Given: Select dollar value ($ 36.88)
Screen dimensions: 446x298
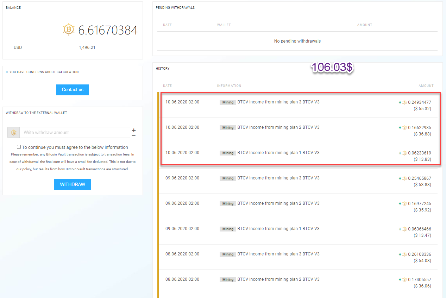Looking at the screenshot, I should click(422, 134).
